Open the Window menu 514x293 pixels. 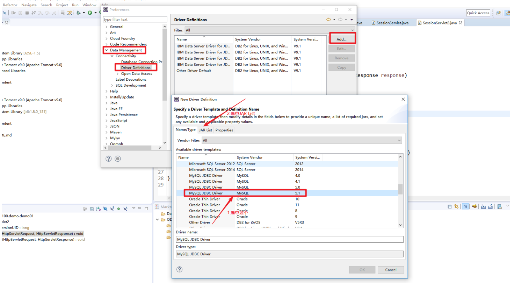(89, 5)
